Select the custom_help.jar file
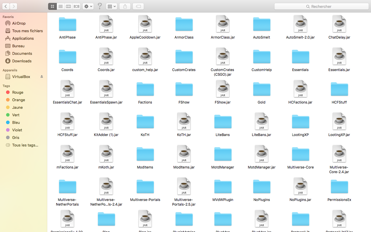Screen dimensions: 371x232 145,57
